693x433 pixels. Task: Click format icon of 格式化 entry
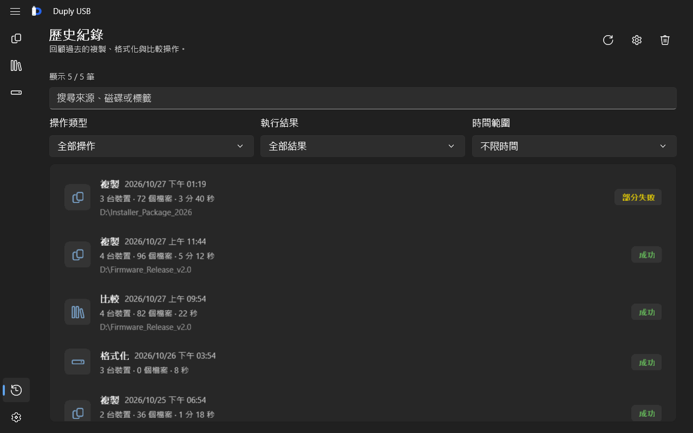pos(77,362)
